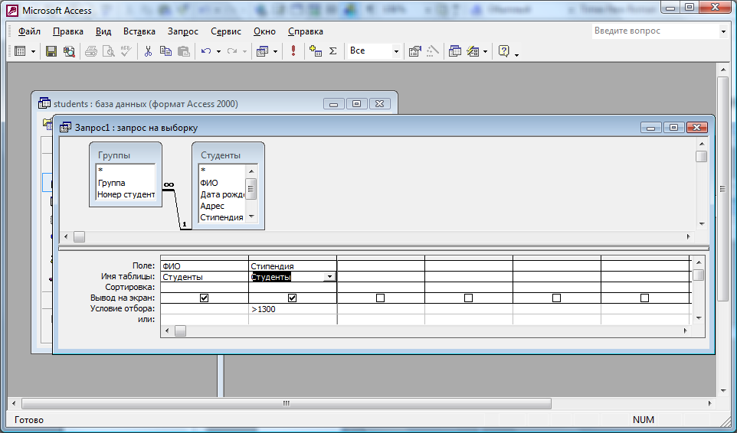
Task: Toggle Totals row with the Sigma icon
Action: 332,51
